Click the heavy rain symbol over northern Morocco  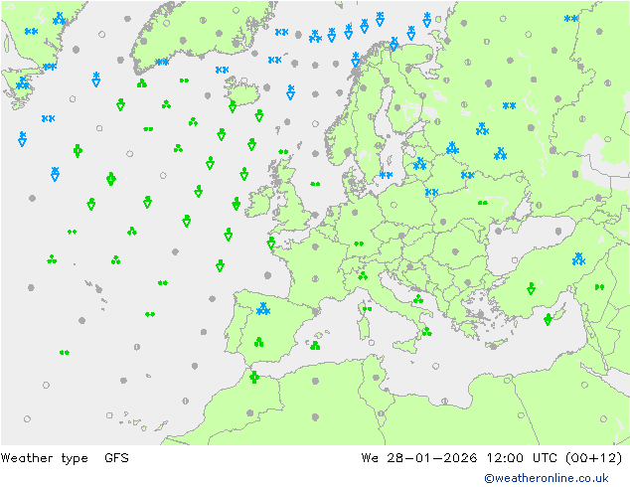(x=254, y=377)
